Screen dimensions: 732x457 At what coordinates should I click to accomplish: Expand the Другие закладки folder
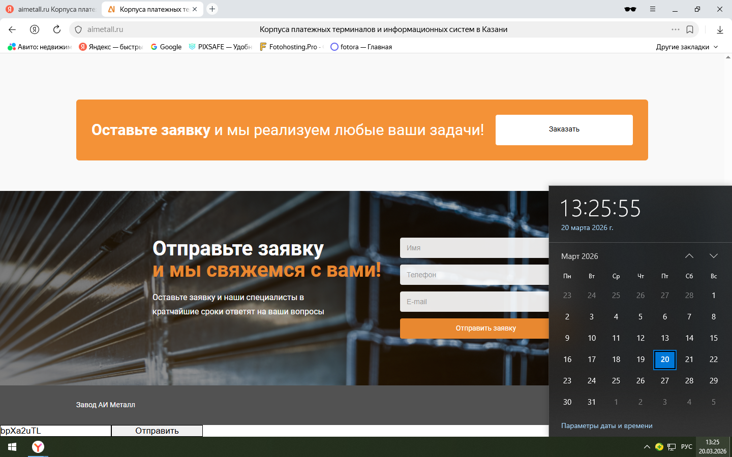(687, 47)
